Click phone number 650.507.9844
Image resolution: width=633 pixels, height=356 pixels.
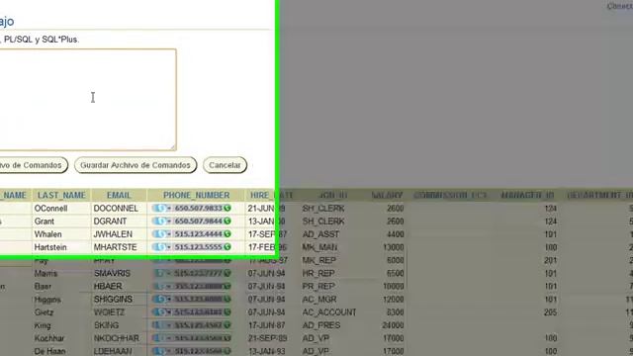pyautogui.click(x=198, y=222)
